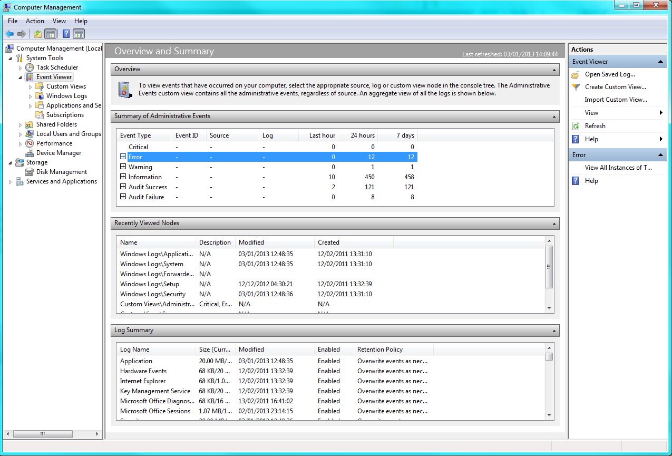
Task: Collapse the Overview section
Action: [x=554, y=70]
